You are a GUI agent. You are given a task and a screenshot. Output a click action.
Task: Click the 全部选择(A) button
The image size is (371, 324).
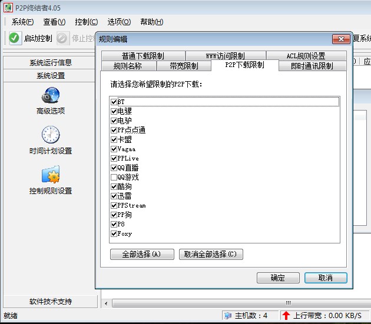click(142, 254)
